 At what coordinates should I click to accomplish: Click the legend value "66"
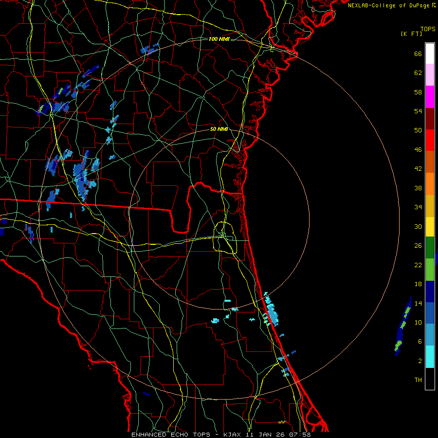[418, 54]
